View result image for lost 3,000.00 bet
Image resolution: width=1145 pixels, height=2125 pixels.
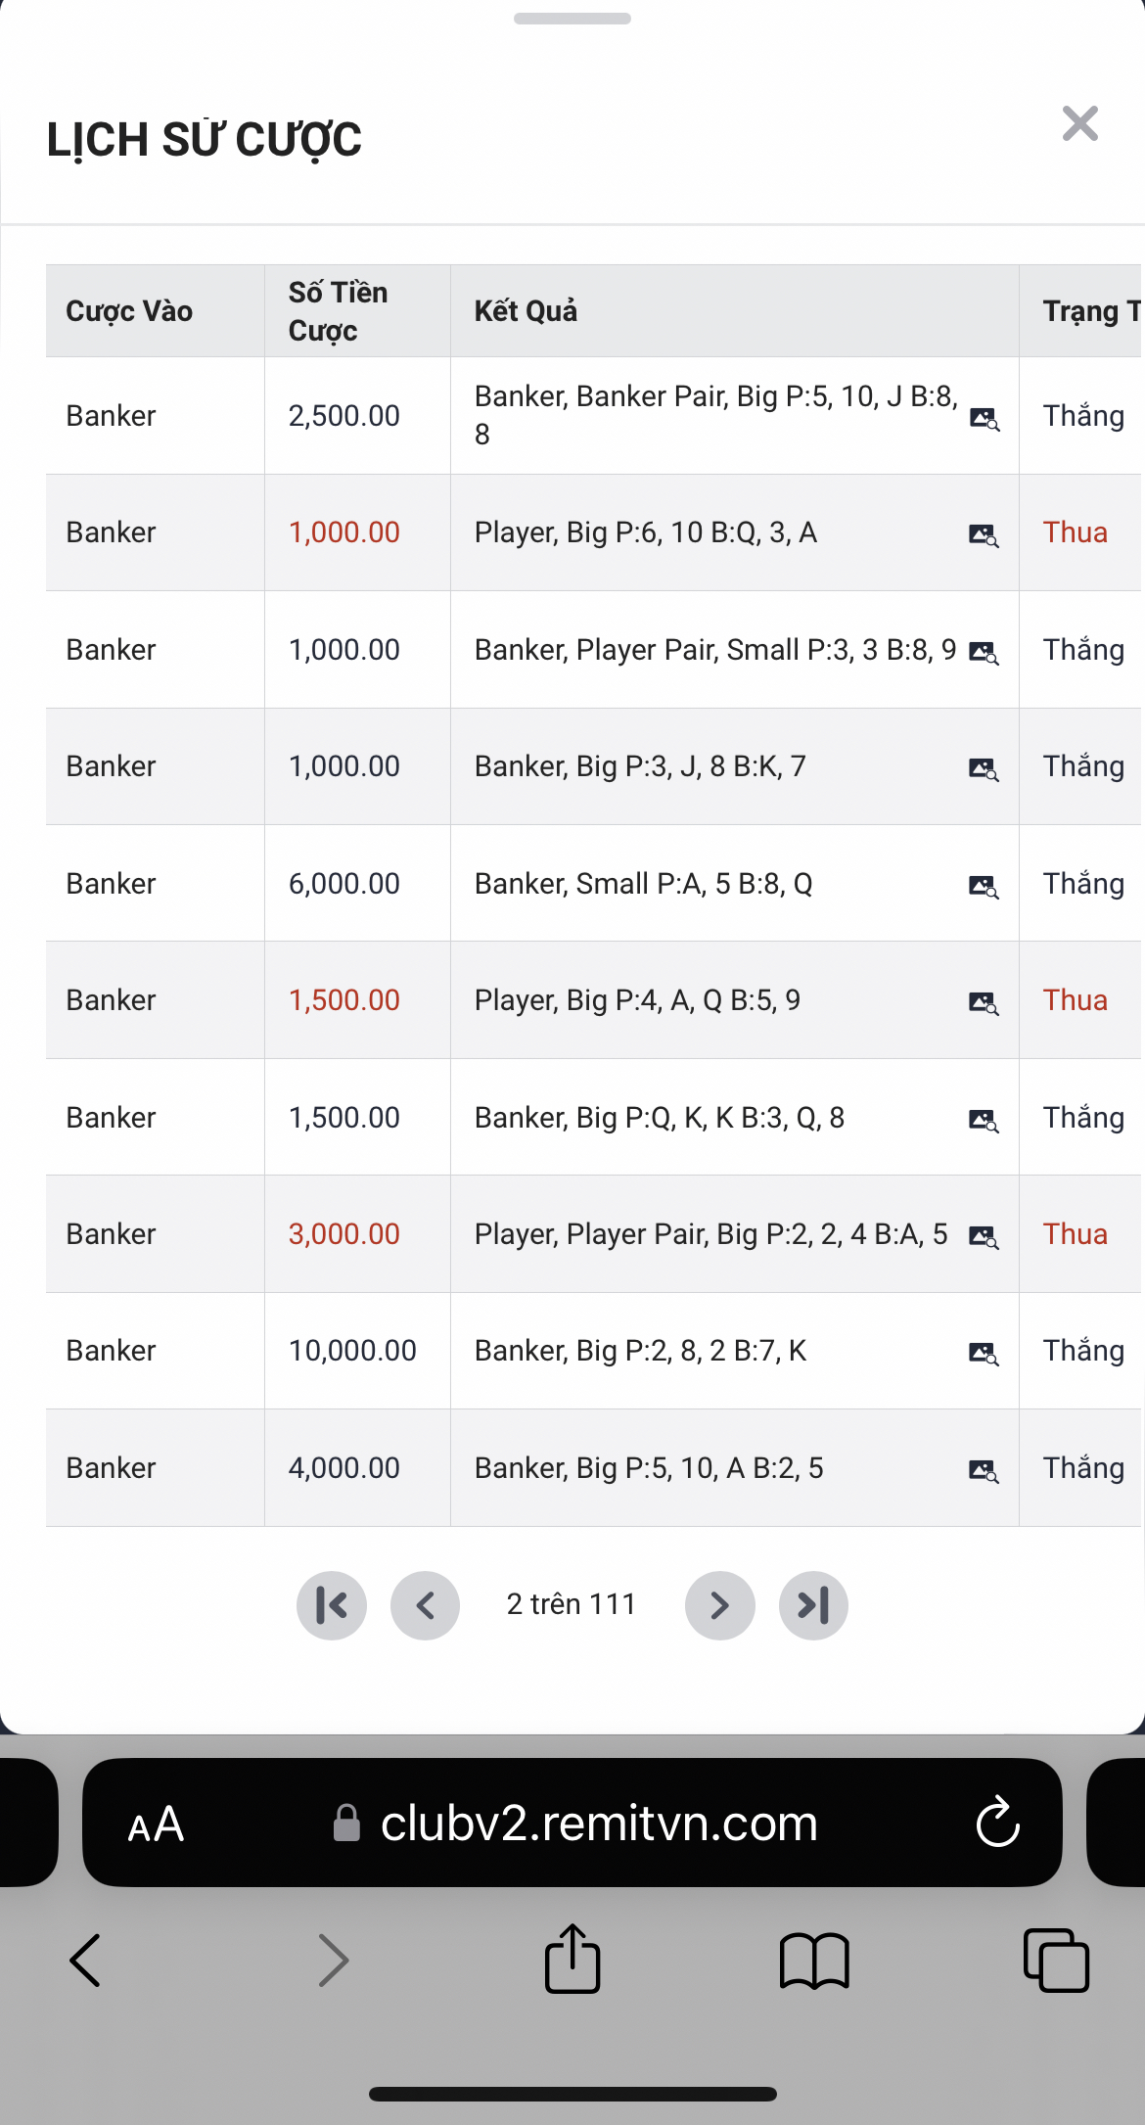(x=984, y=1236)
